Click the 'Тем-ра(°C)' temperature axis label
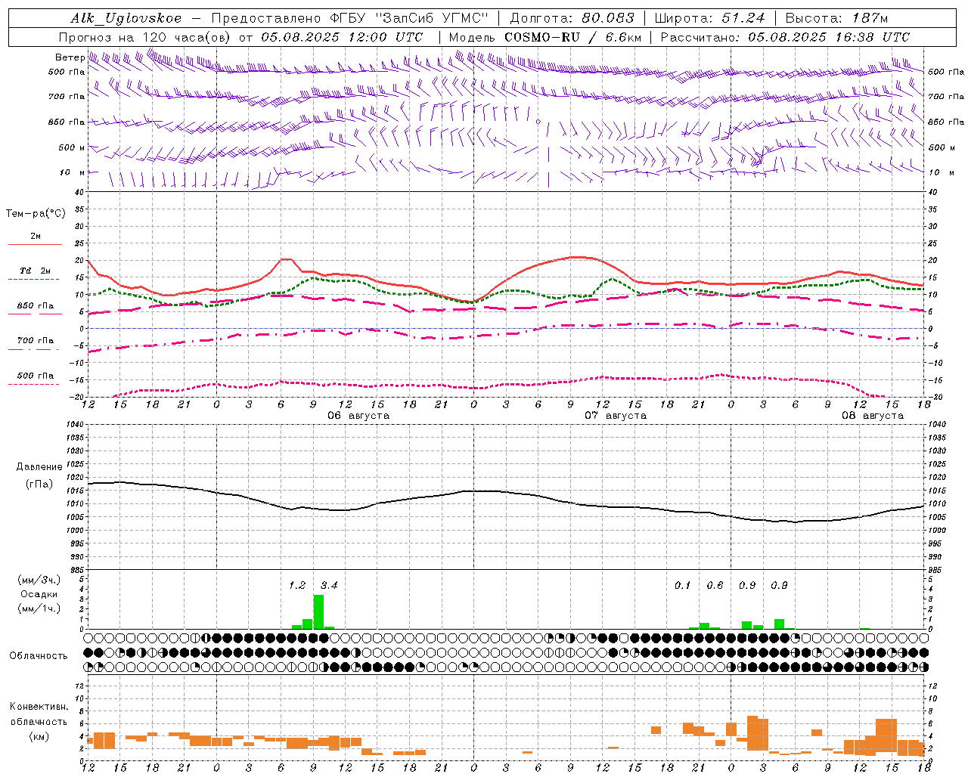Viewport: 968px width, 774px height. point(36,214)
